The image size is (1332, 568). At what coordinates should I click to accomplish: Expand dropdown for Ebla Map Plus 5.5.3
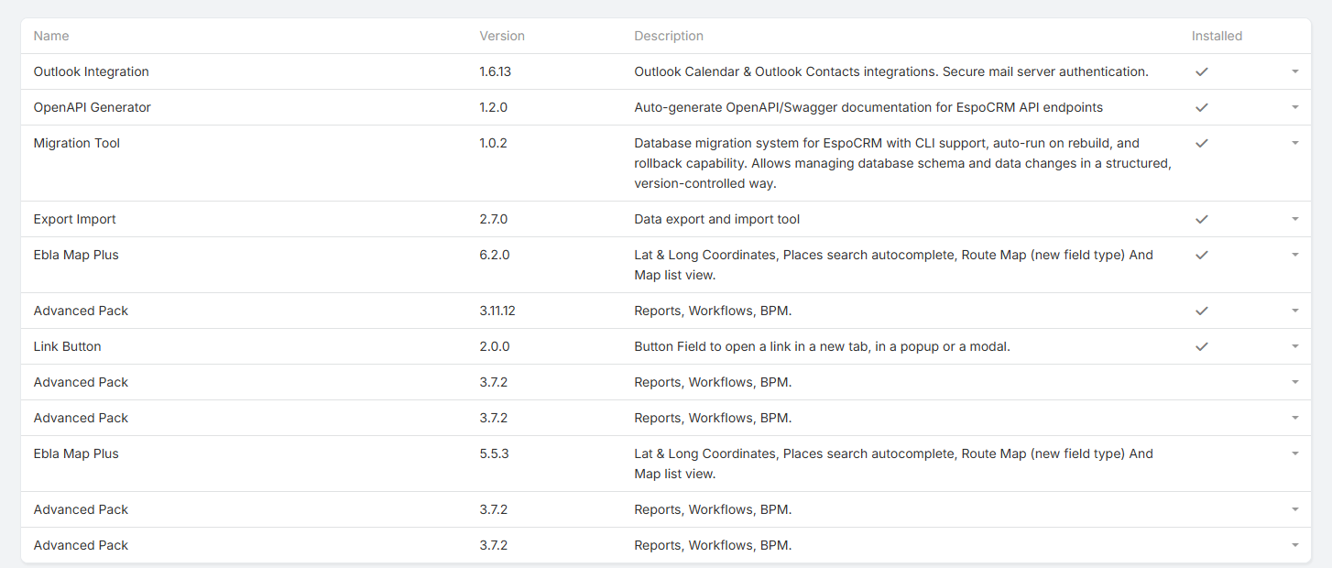click(x=1294, y=453)
